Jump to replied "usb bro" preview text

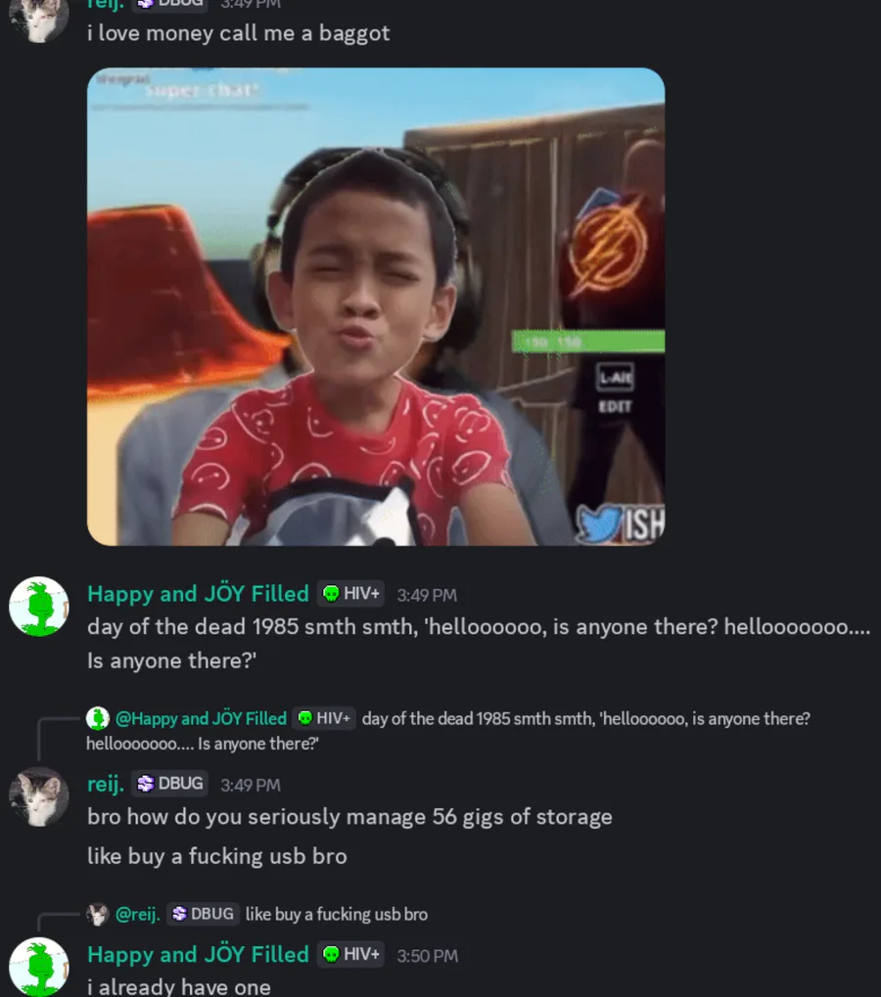tap(336, 914)
